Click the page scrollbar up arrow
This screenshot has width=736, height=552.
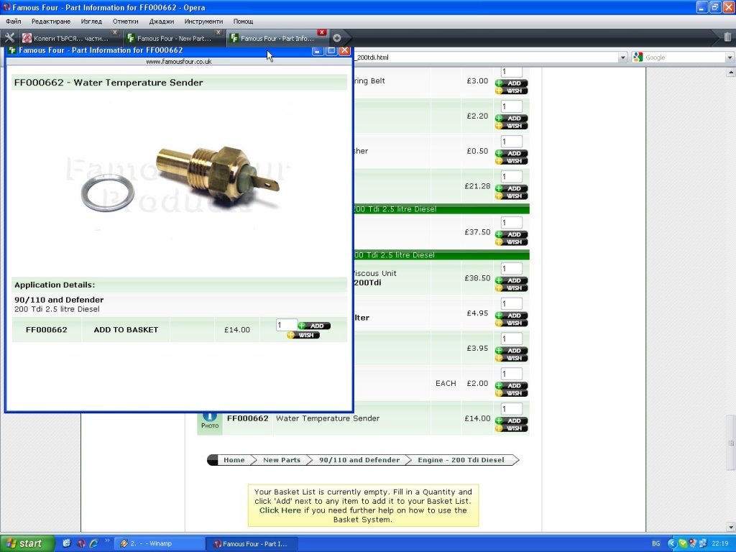tap(730, 73)
